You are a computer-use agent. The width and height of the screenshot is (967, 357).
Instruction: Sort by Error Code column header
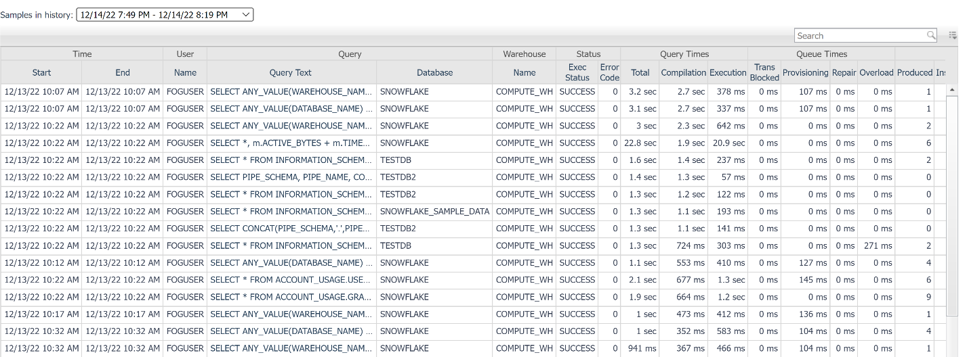609,72
